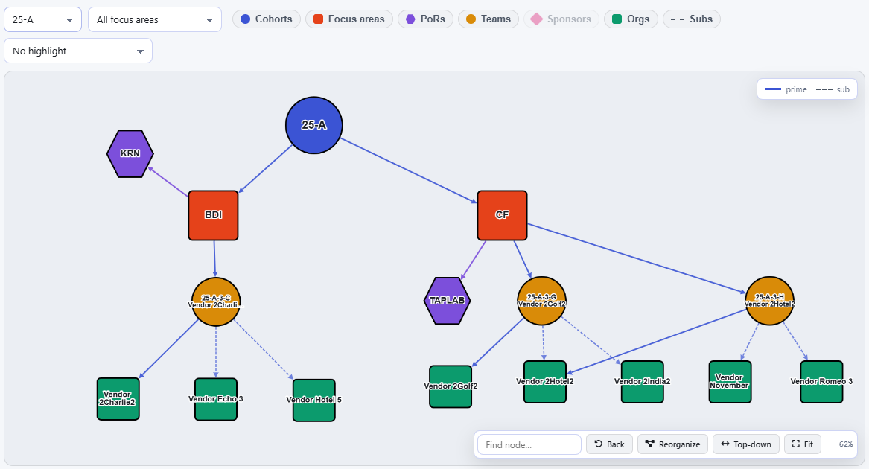Select the BDI focus area node
The image size is (869, 469).
[214, 215]
